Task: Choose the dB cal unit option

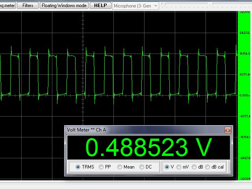Action: coord(208,167)
